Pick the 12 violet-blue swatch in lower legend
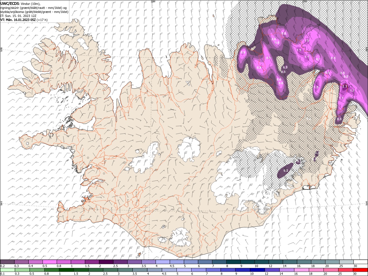 click(x=272, y=270)
